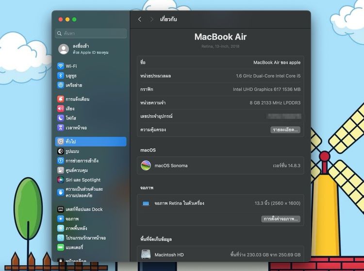Open Appearance (รูปแบบ) icon
The height and width of the screenshot is (271, 364).
[x=61, y=151]
